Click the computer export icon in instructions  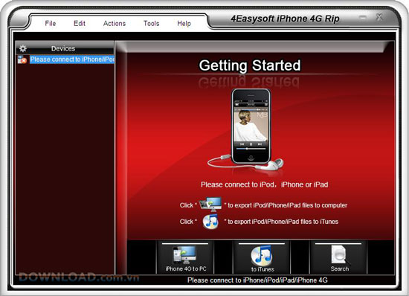210,205
